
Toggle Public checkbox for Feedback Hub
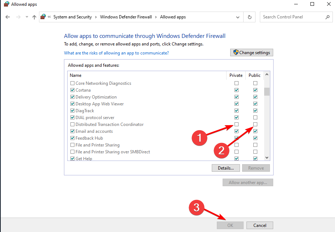[255, 138]
